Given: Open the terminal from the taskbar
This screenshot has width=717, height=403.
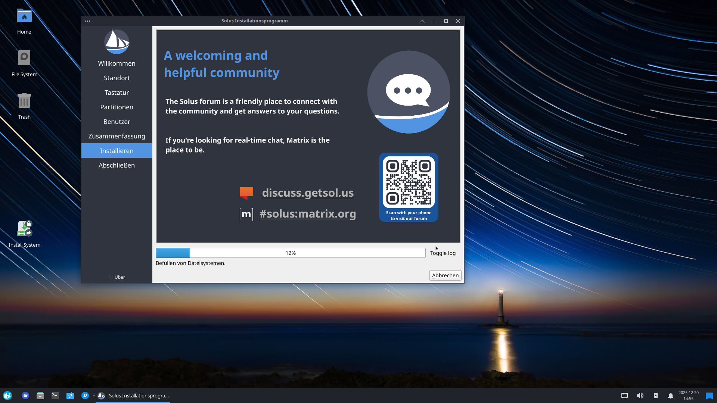Looking at the screenshot, I should [x=55, y=396].
